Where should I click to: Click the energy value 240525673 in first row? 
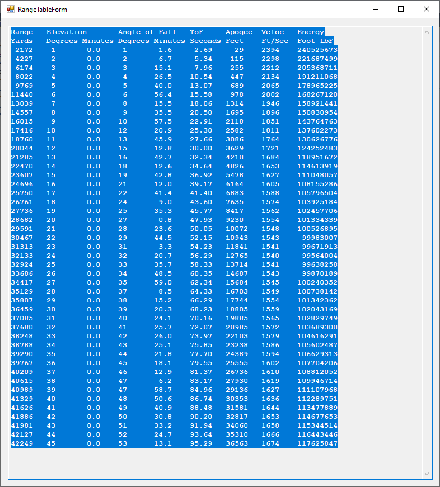tap(317, 50)
